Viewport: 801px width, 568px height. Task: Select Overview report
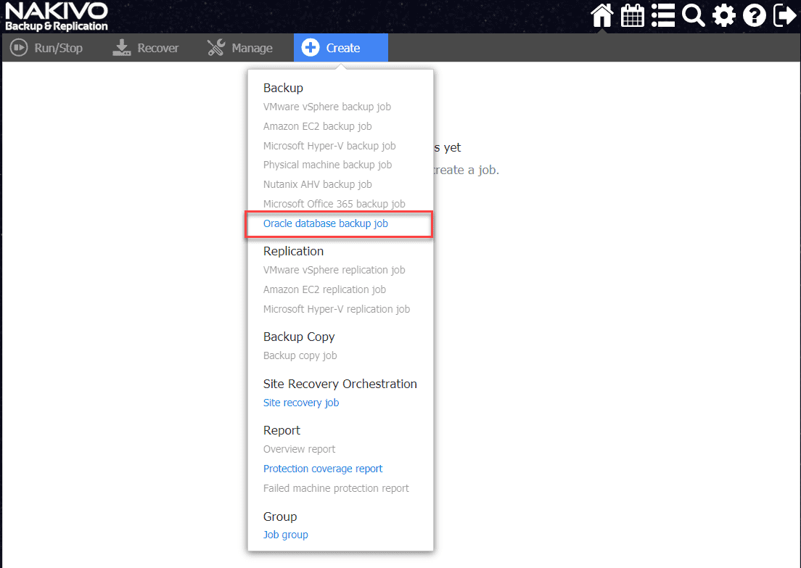[x=300, y=449]
